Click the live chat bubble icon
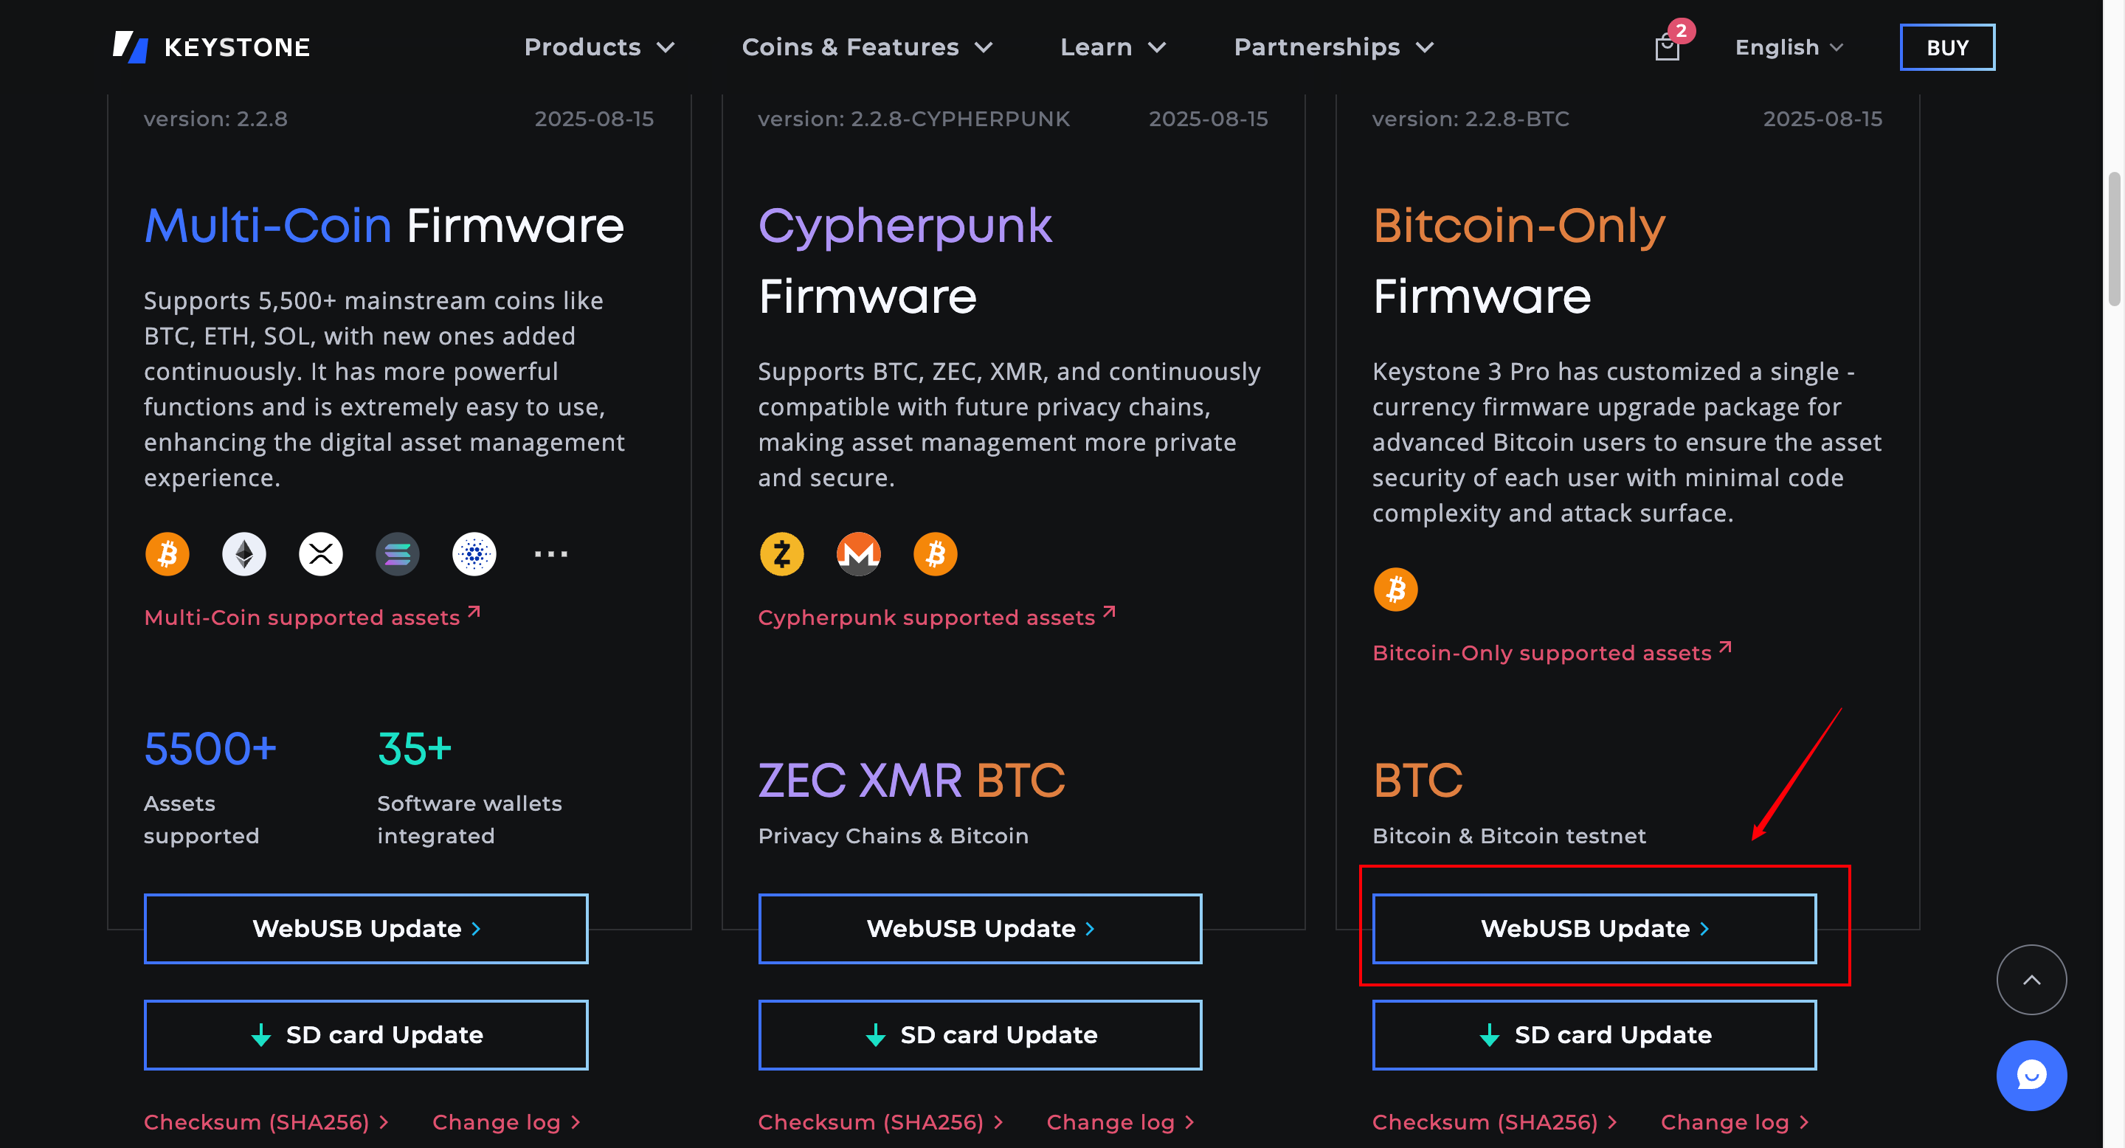 click(x=2030, y=1075)
